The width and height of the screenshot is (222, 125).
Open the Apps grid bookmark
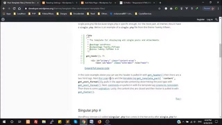pos(7,14)
